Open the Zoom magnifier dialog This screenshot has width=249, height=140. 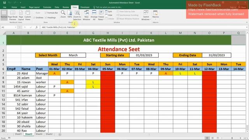(63, 14)
